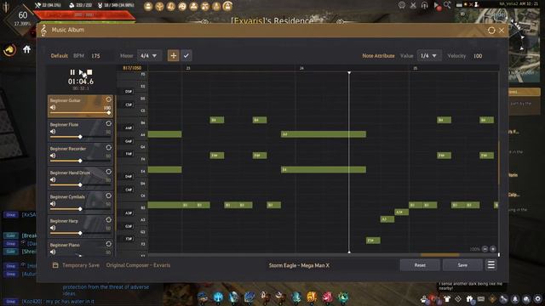Adjust the Beginner Harp volume slider

[80, 233]
